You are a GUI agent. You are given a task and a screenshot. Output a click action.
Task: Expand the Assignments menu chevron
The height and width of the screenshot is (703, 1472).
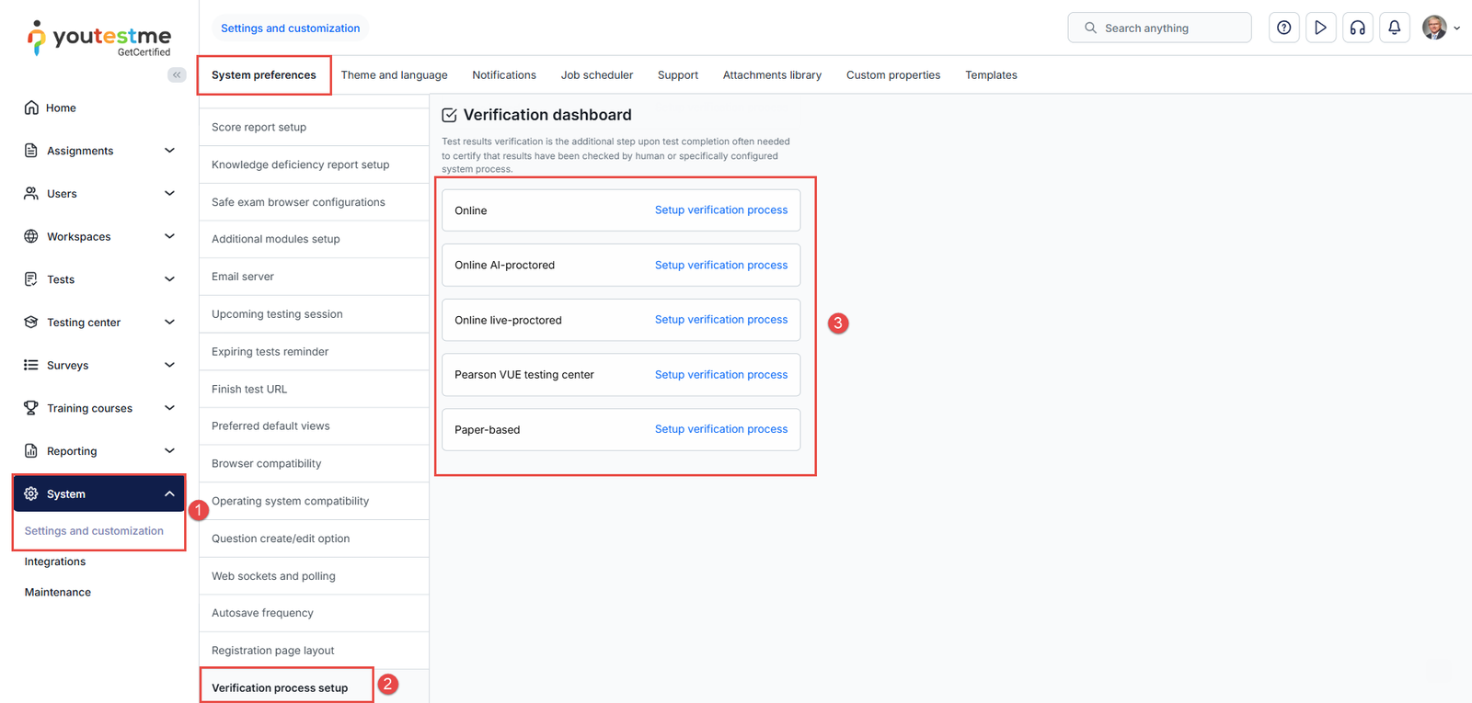(169, 151)
